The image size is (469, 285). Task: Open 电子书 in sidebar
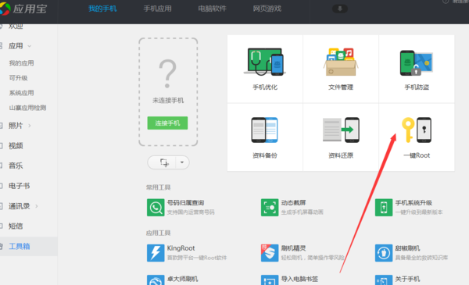tap(19, 186)
